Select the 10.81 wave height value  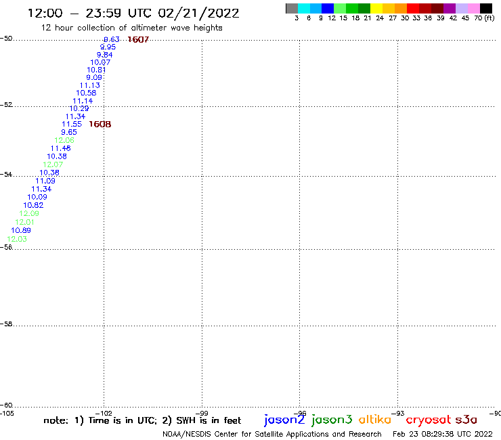(96, 70)
